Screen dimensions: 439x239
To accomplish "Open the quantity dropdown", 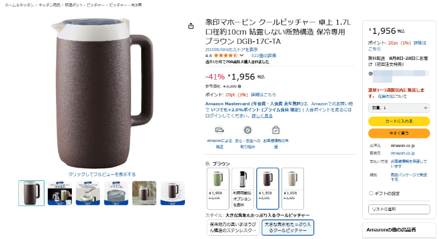I will click(399, 107).
